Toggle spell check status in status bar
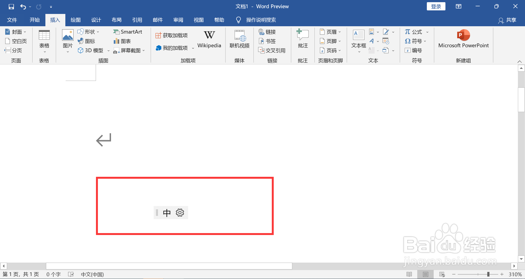Image resolution: width=525 pixels, height=279 pixels. click(71, 274)
